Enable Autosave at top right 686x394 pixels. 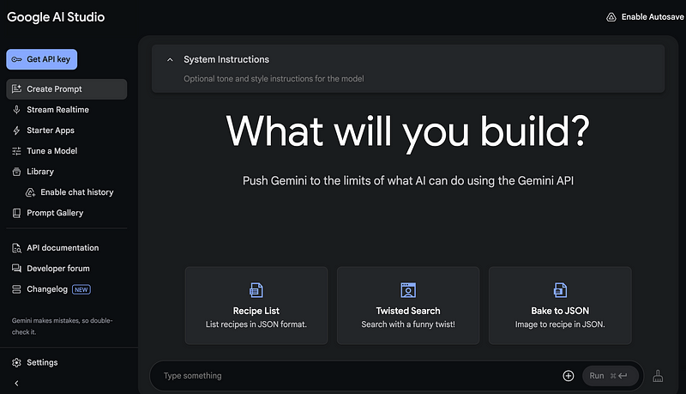click(645, 16)
